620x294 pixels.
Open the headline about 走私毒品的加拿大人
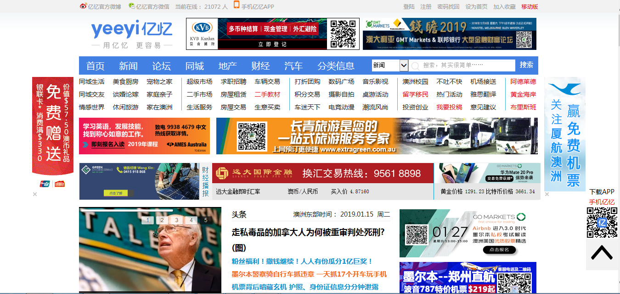[308, 232]
